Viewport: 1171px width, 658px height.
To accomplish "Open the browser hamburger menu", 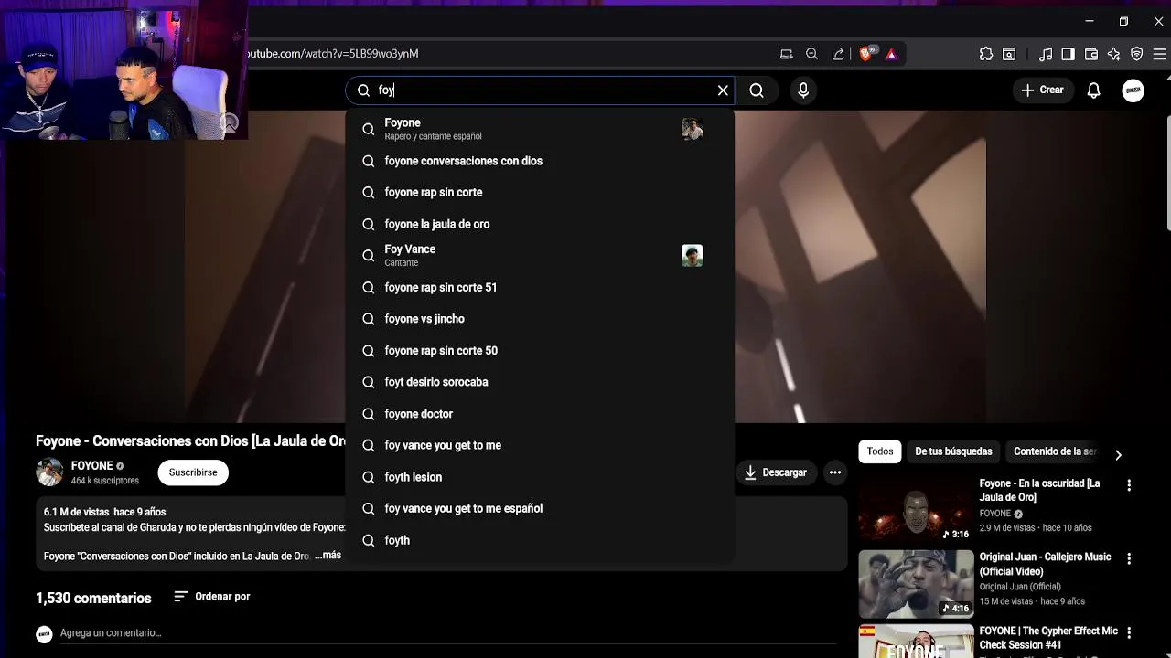I will click(x=1159, y=54).
